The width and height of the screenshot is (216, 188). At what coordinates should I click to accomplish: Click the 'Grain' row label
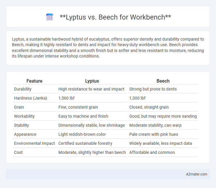(x=19, y=107)
